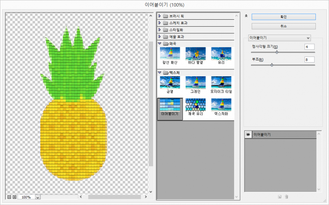This screenshot has width=329, height=205.
Task: Toggle visibility eye of 이어붙이기 effect layer
Action: [x=248, y=134]
